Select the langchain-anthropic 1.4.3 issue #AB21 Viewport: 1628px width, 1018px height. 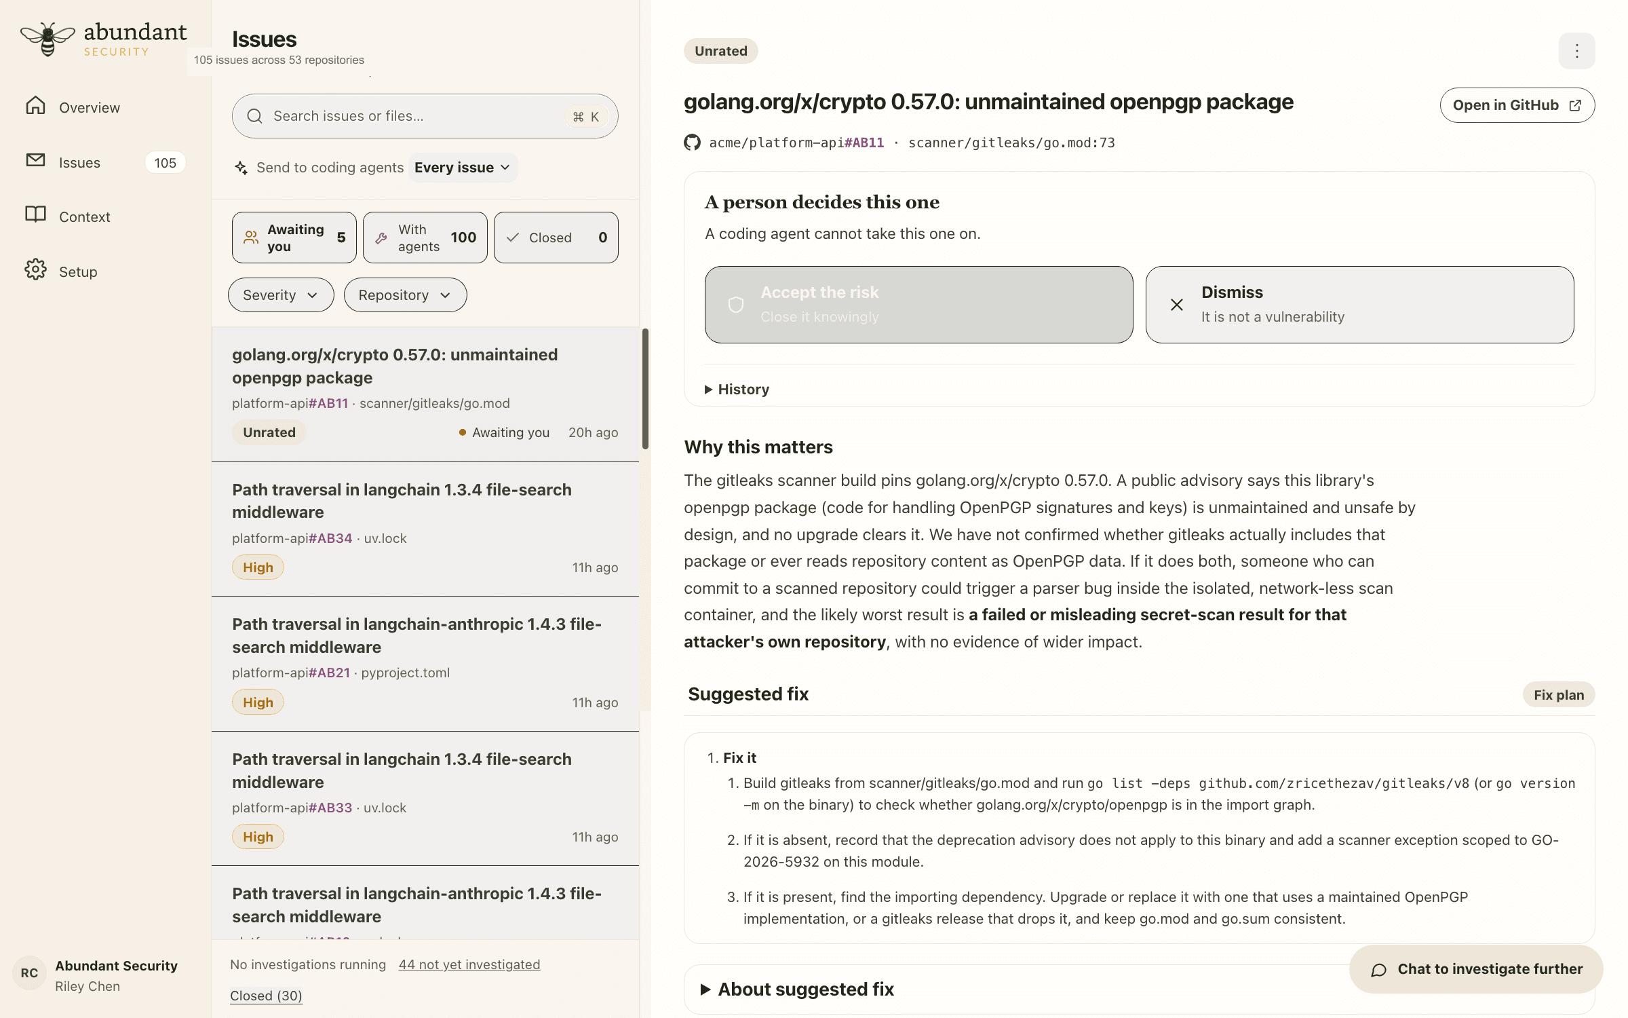point(425,664)
